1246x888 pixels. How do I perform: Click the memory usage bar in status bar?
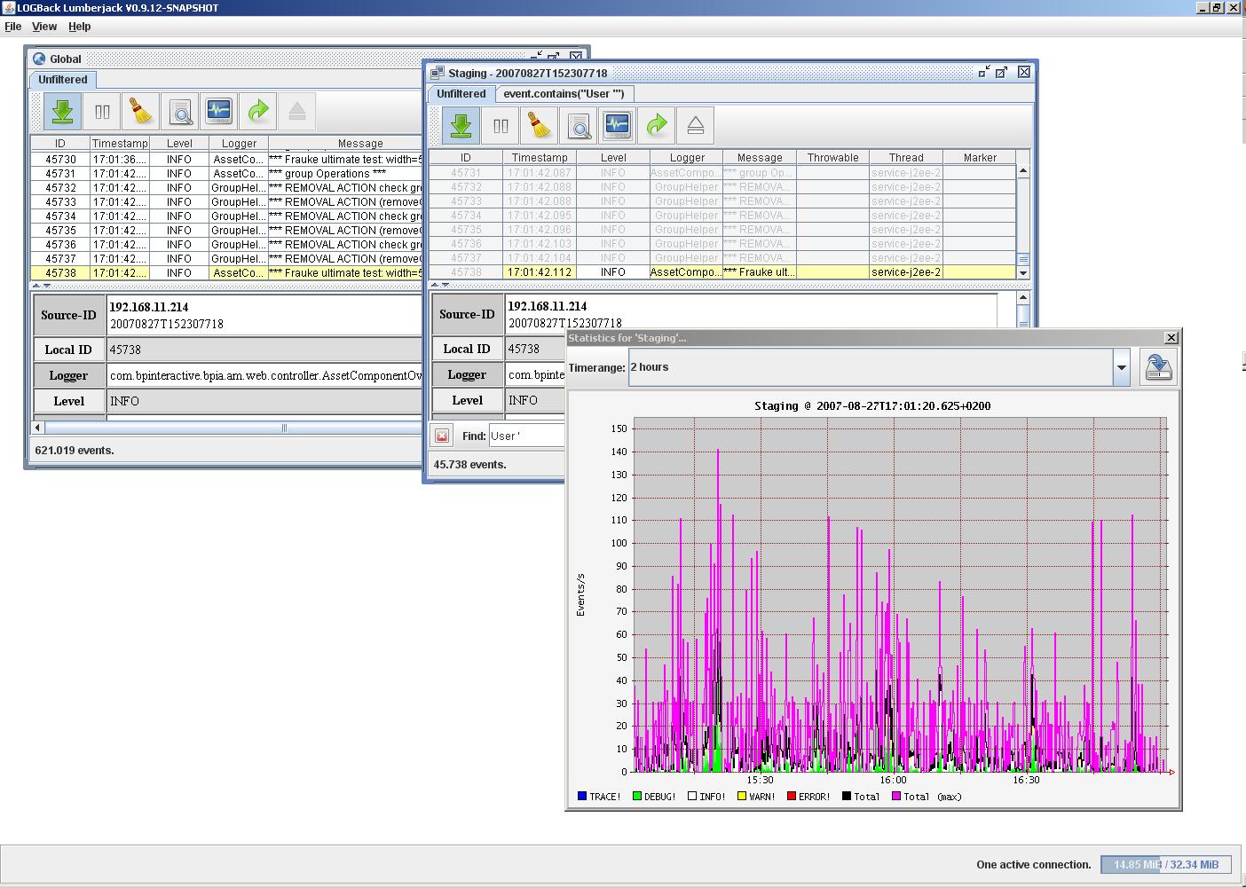pyautogui.click(x=1165, y=864)
